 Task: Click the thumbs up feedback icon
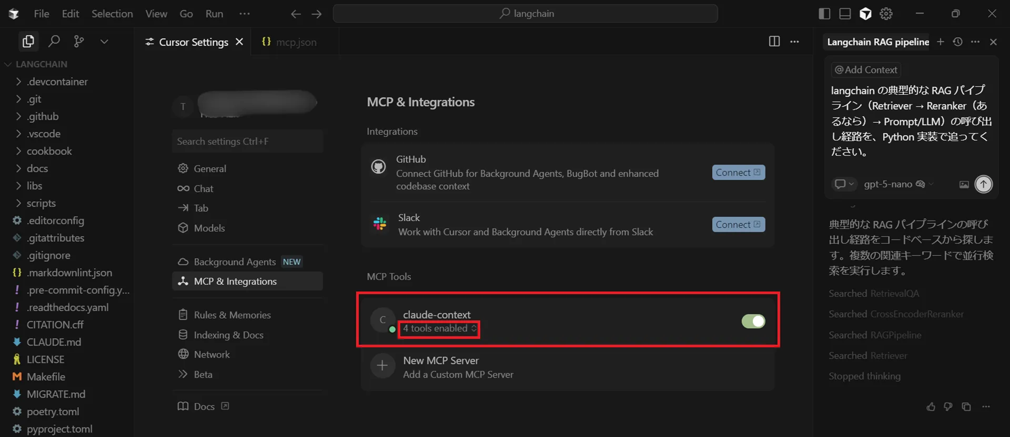tap(931, 407)
